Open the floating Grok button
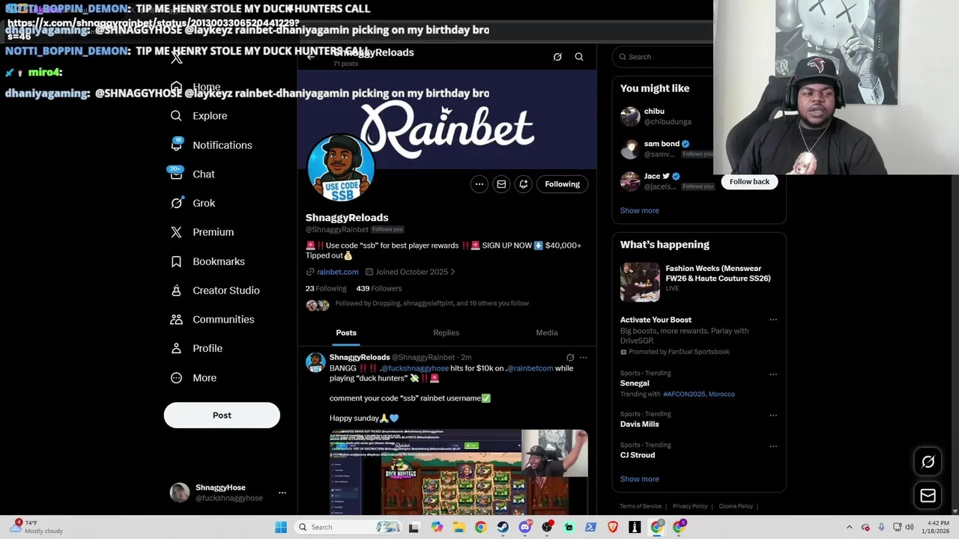 point(928,462)
